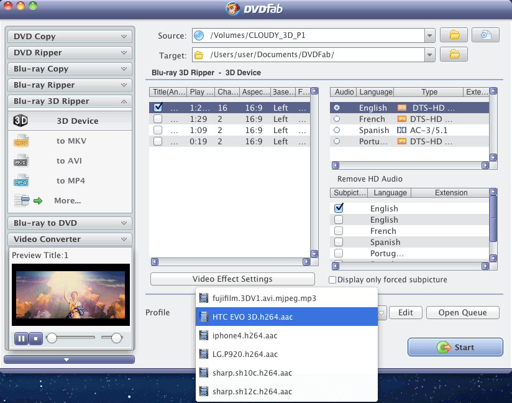Click film icon beside sharp.sh12c profile
Image resolution: width=512 pixels, height=403 pixels.
tap(204, 391)
